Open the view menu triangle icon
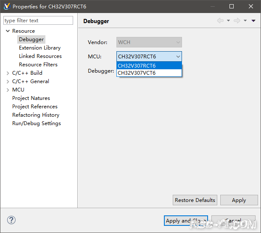The width and height of the screenshot is (261, 233). pos(253,21)
